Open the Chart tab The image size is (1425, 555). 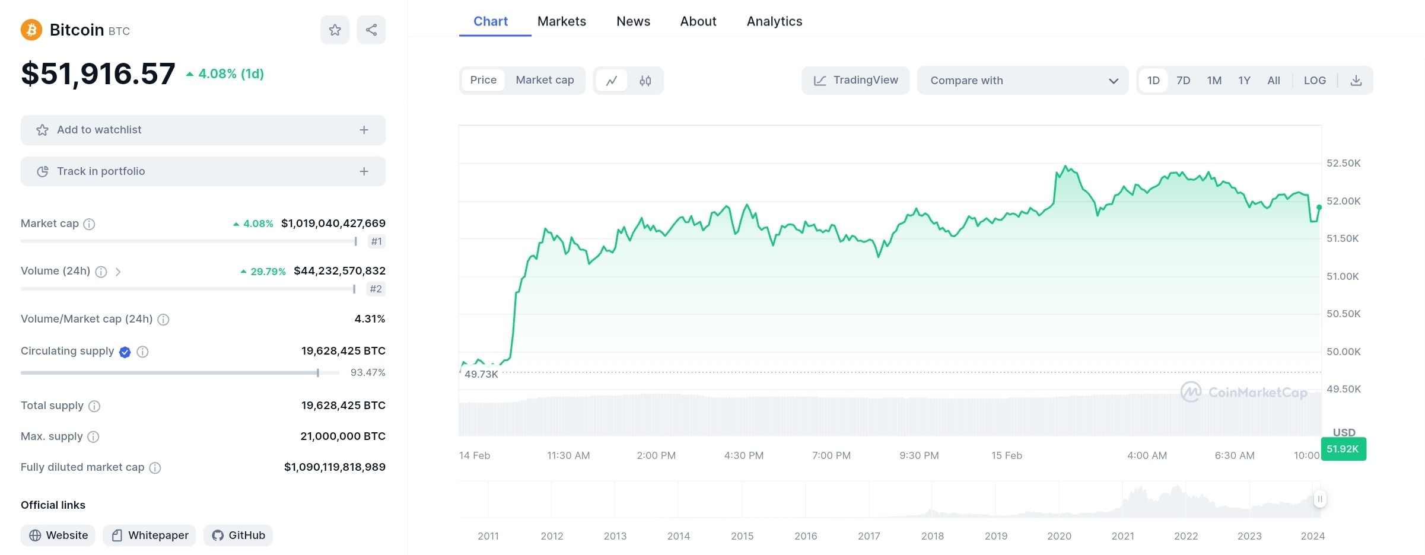click(491, 21)
